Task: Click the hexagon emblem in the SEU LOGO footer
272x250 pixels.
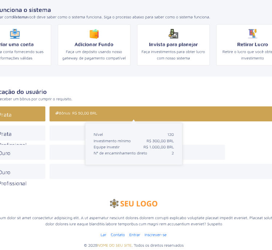Action: tap(114, 204)
